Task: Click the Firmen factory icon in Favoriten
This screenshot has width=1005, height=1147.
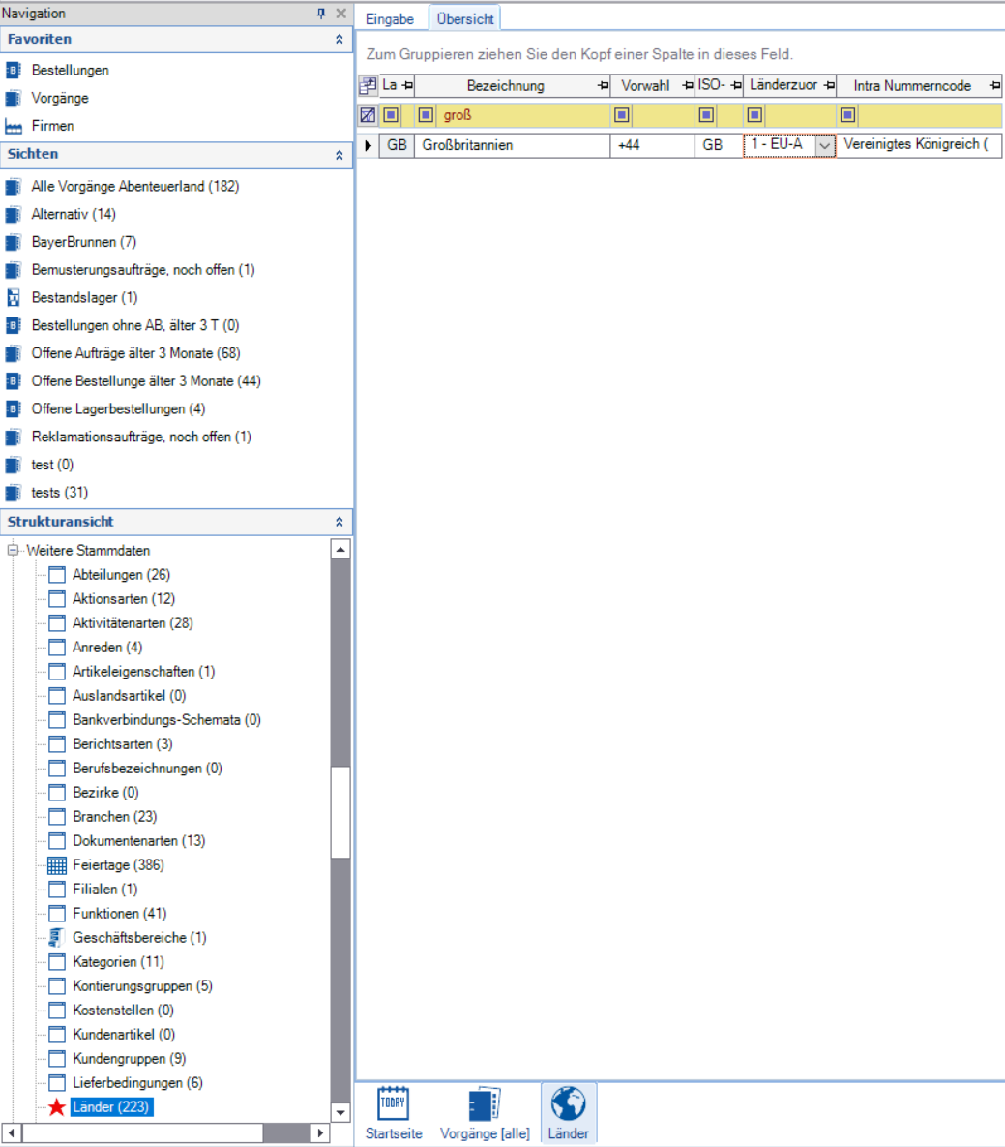Action: coord(14,126)
